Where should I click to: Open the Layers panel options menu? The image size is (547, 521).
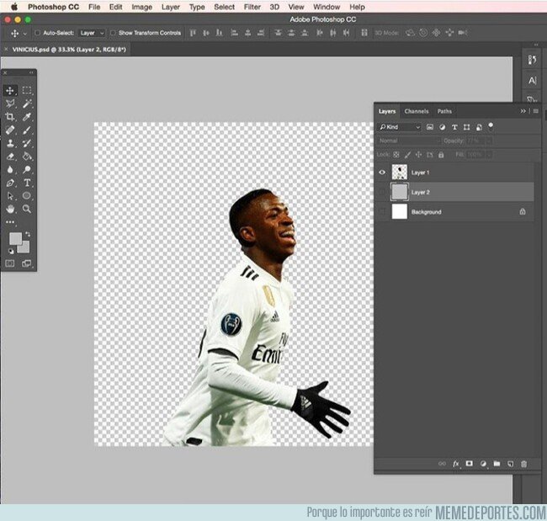(x=535, y=111)
